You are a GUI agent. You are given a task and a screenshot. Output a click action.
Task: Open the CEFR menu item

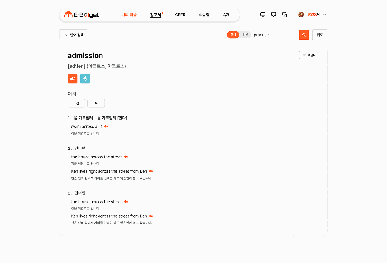click(180, 15)
